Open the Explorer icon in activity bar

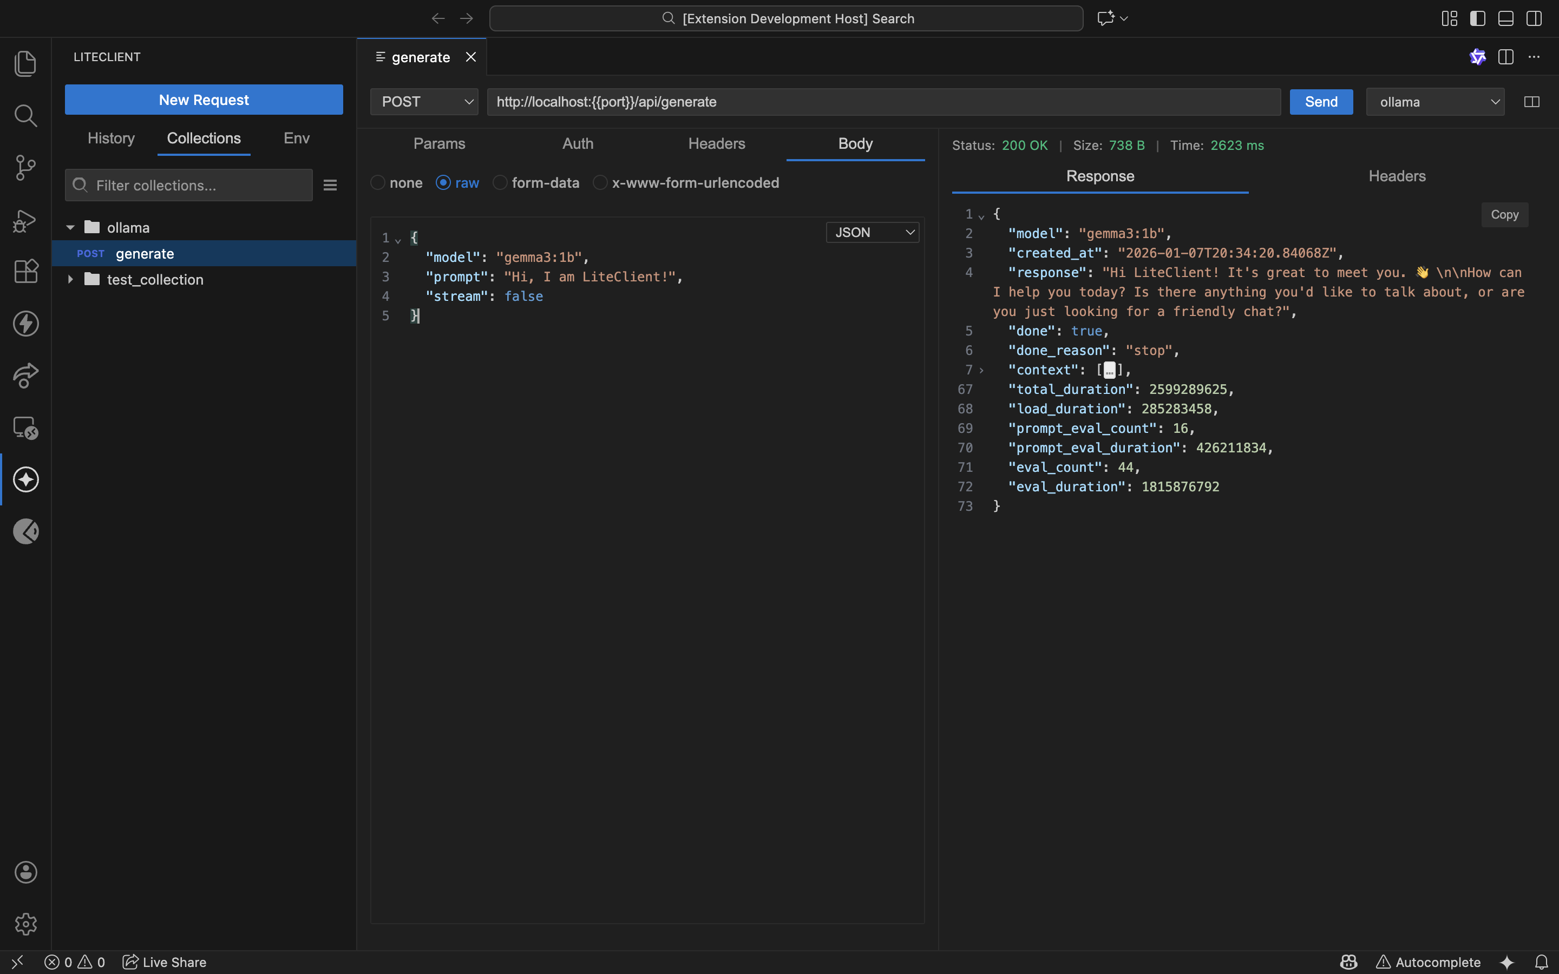pos(25,63)
